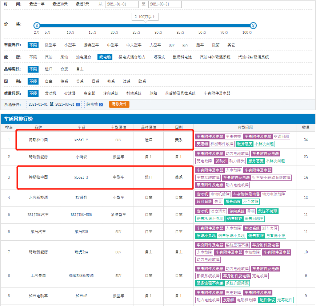Select 德系 country filter
Viewport: 316px width, 306px height.
(x=64, y=81)
